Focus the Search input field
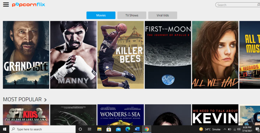 (238, 5)
